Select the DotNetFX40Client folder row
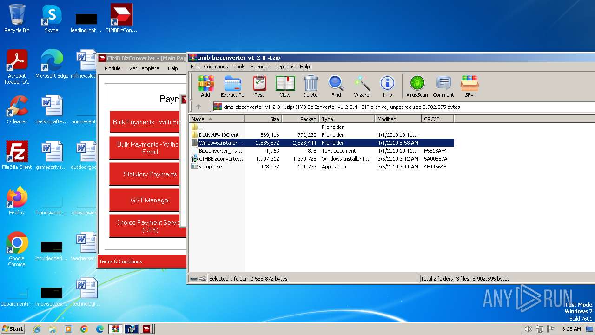The width and height of the screenshot is (595, 335). (322, 135)
